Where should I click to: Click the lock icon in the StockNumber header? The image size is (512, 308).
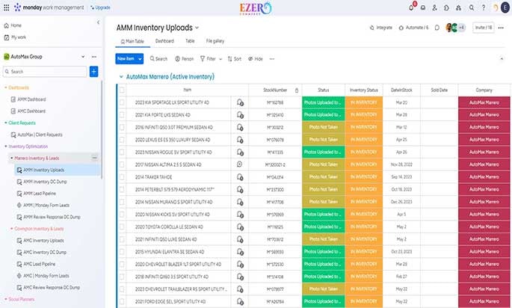point(297,90)
